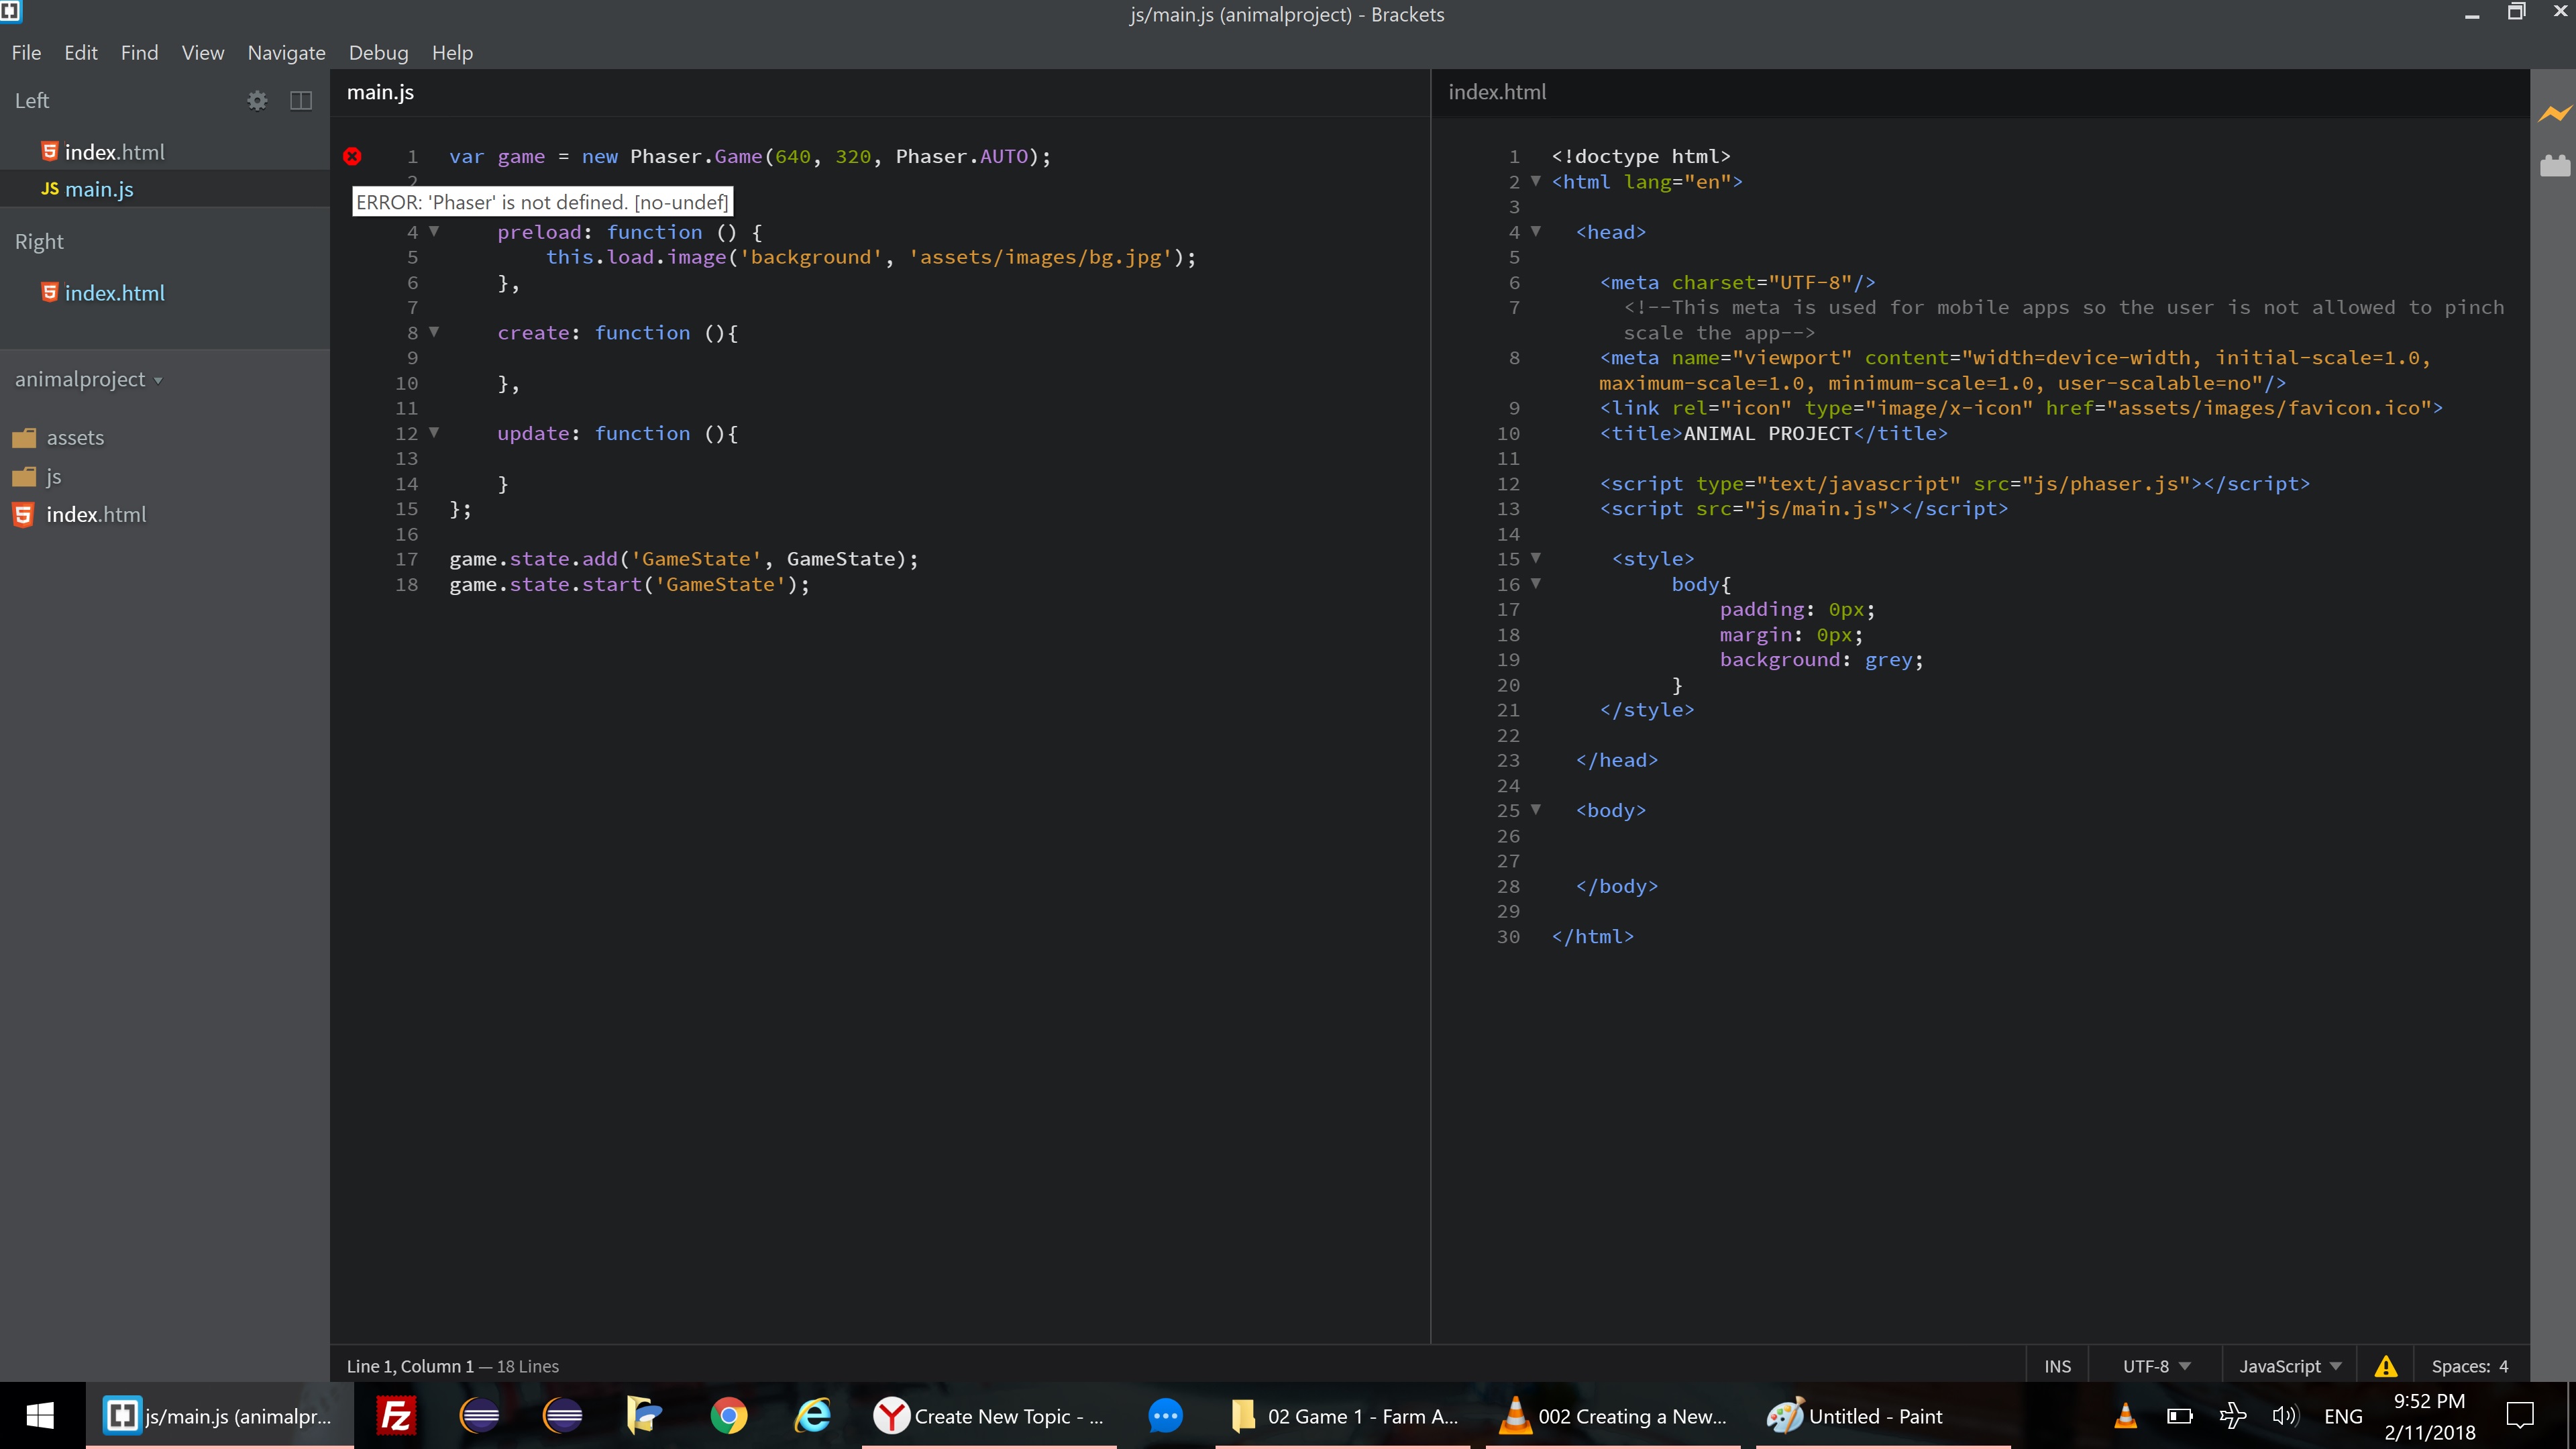Click the ENG language indicator
This screenshot has width=2576, height=1449.
tap(2343, 1416)
